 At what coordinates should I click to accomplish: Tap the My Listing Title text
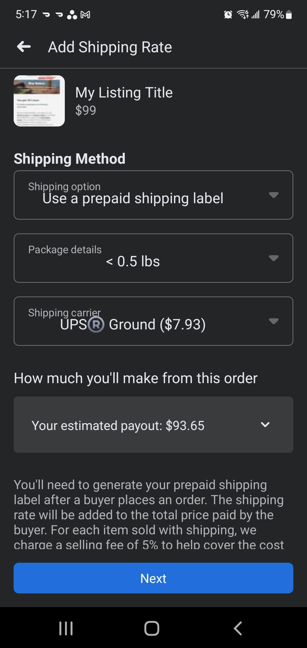point(124,93)
